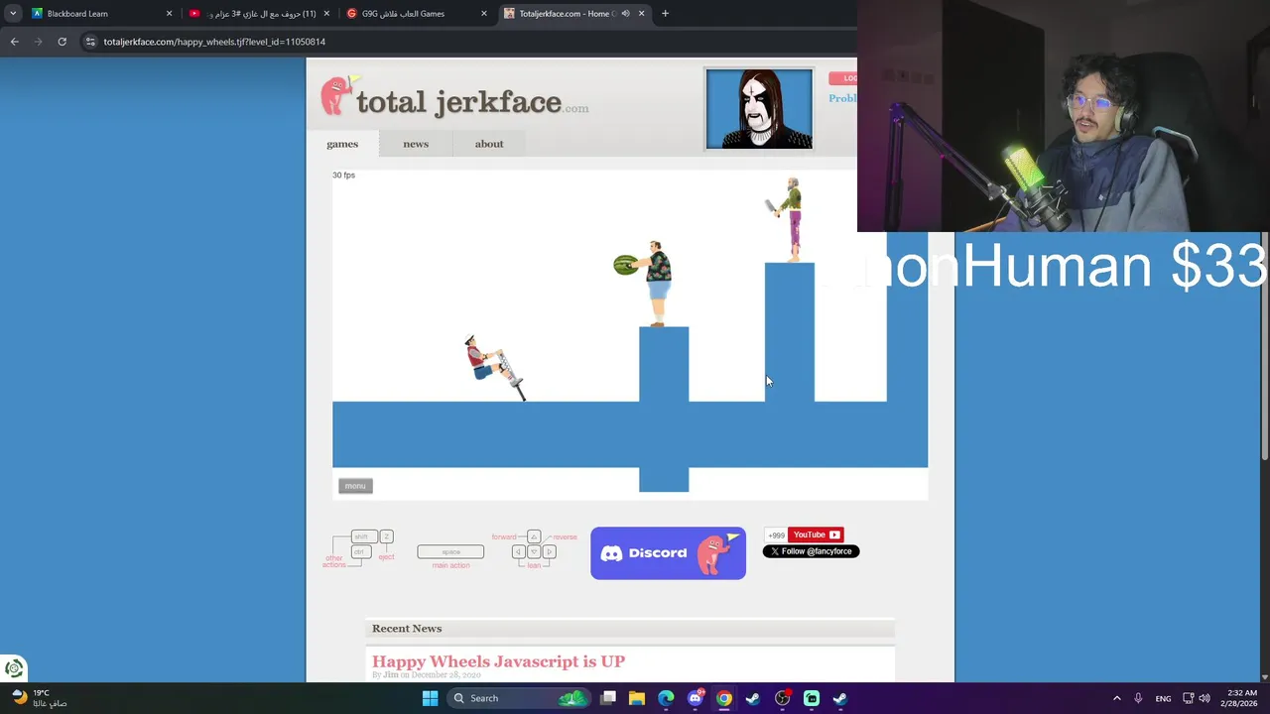The image size is (1270, 714).
Task: Expand the hidden system tray icons
Action: [1116, 698]
